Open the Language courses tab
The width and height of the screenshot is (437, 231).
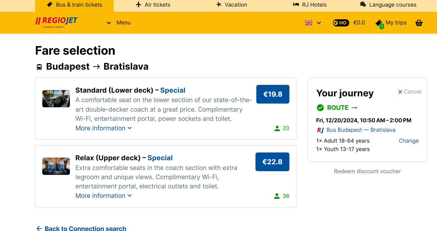[x=388, y=5]
